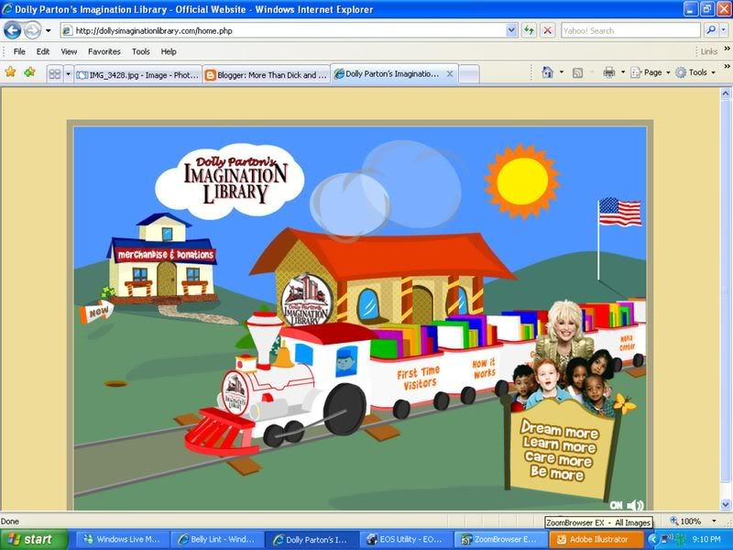
Task: Refresh the page with the green arrows icon
Action: 529,31
